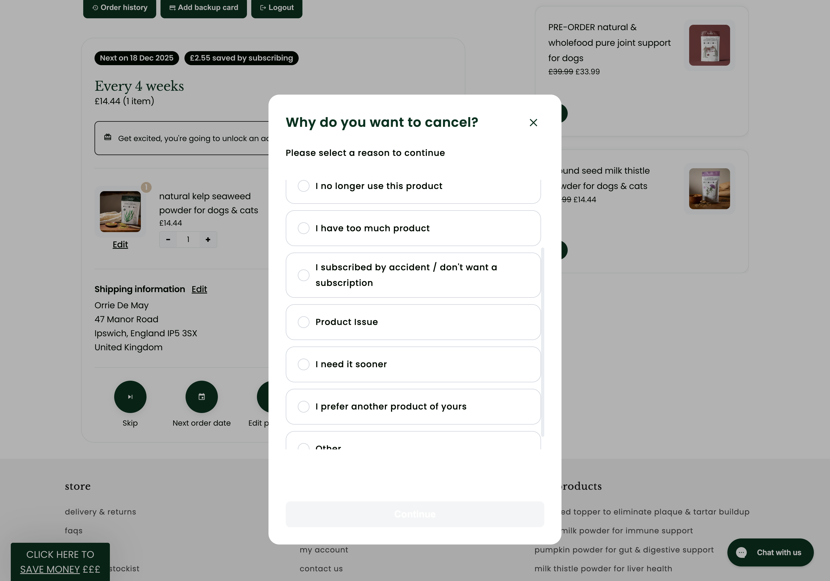Decrease kelp powder quantity with minus
This screenshot has width=830, height=581.
tap(168, 240)
